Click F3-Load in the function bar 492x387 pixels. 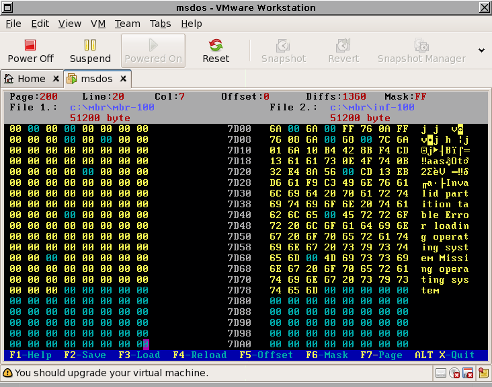(139, 355)
